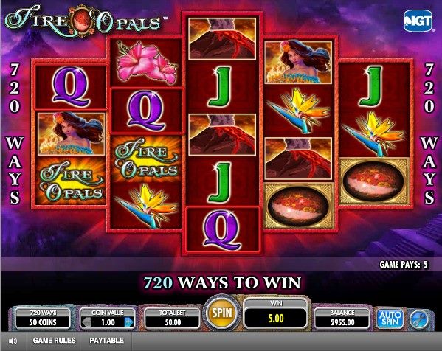Increase coin value with plus arrow

(x=128, y=322)
